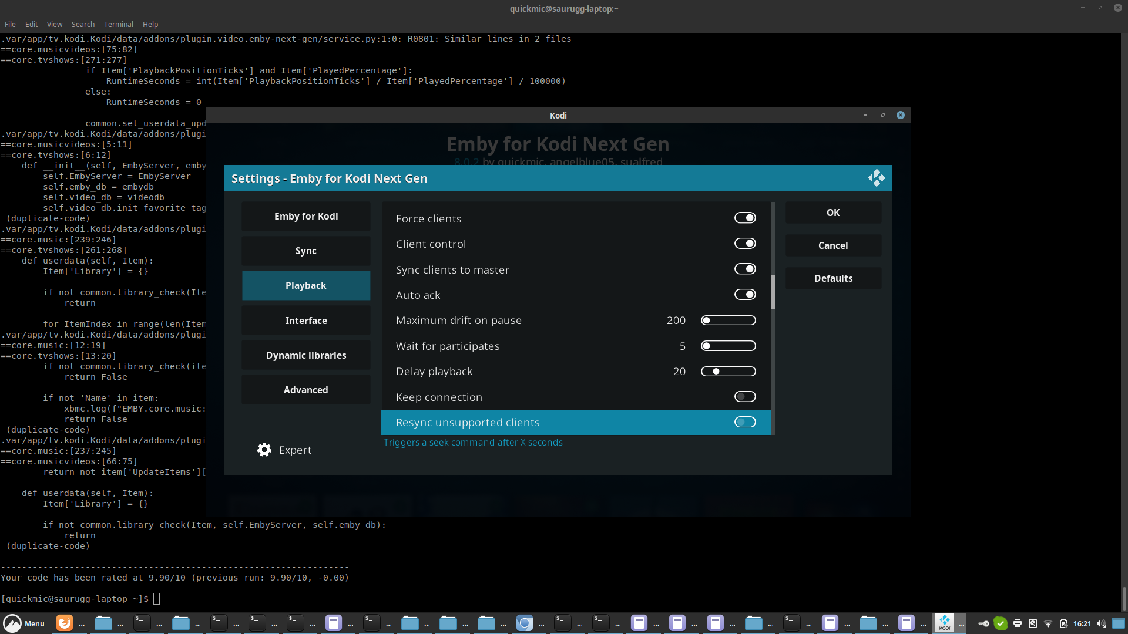Image resolution: width=1128 pixels, height=634 pixels.
Task: Open the printer icon in the system tray
Action: (x=1017, y=623)
